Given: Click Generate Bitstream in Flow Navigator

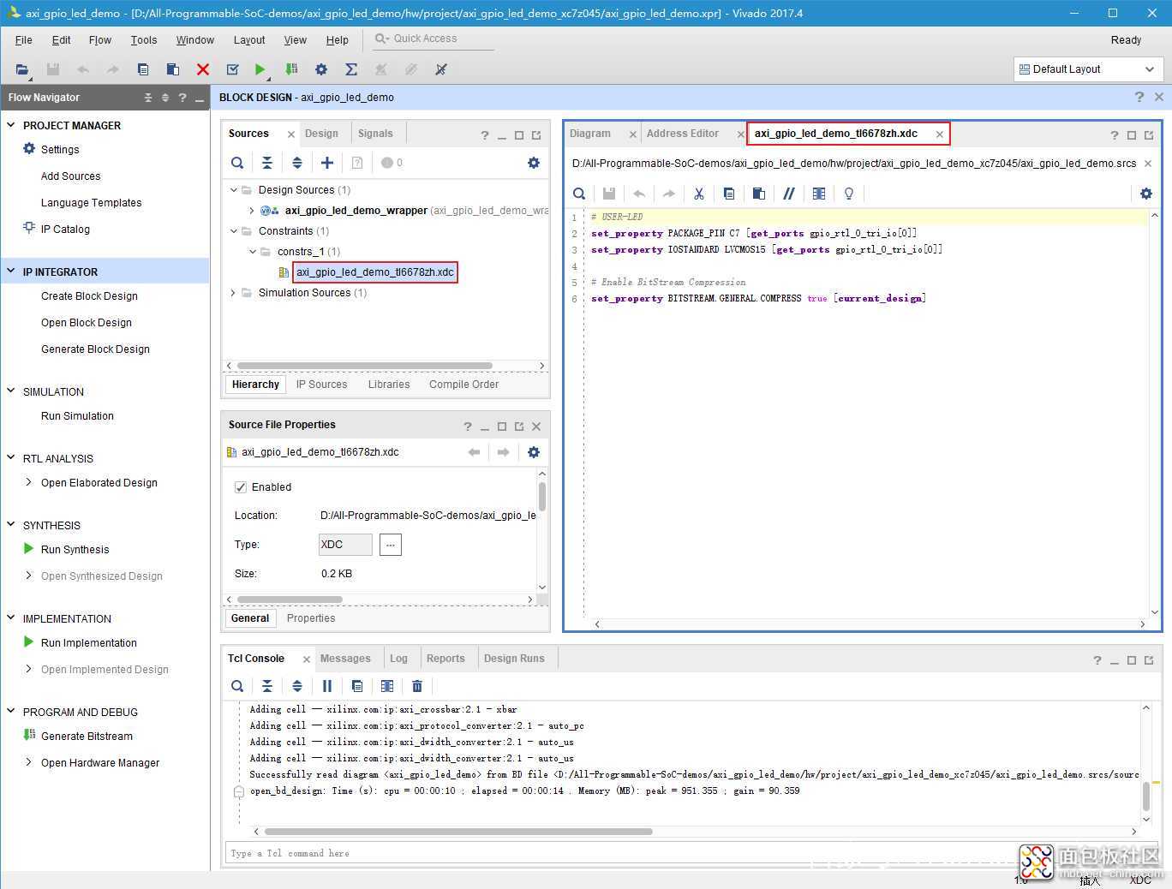Looking at the screenshot, I should tap(87, 737).
